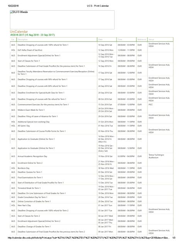Click the UniCalendar heading
The width and height of the screenshot is (183, 244).
click(x=19, y=32)
